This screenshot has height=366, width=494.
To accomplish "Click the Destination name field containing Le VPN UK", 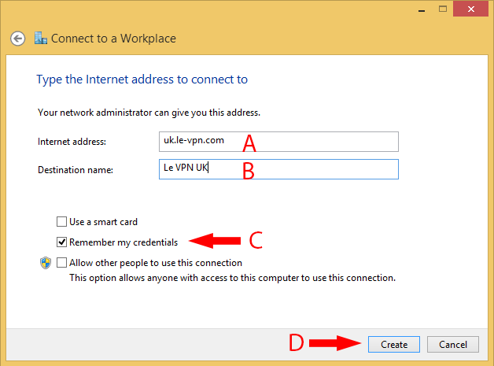I will (278, 169).
